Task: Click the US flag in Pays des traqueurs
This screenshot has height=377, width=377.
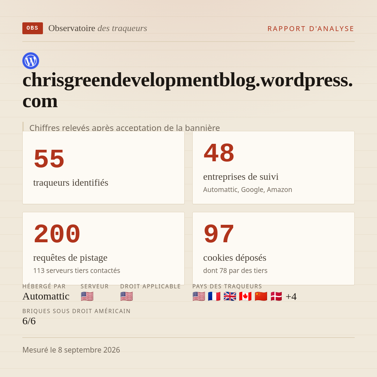Action: tap(199, 296)
